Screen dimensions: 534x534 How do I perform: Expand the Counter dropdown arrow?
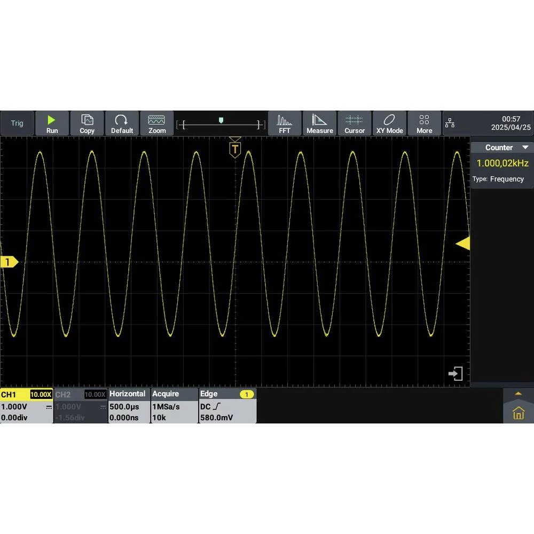point(525,147)
